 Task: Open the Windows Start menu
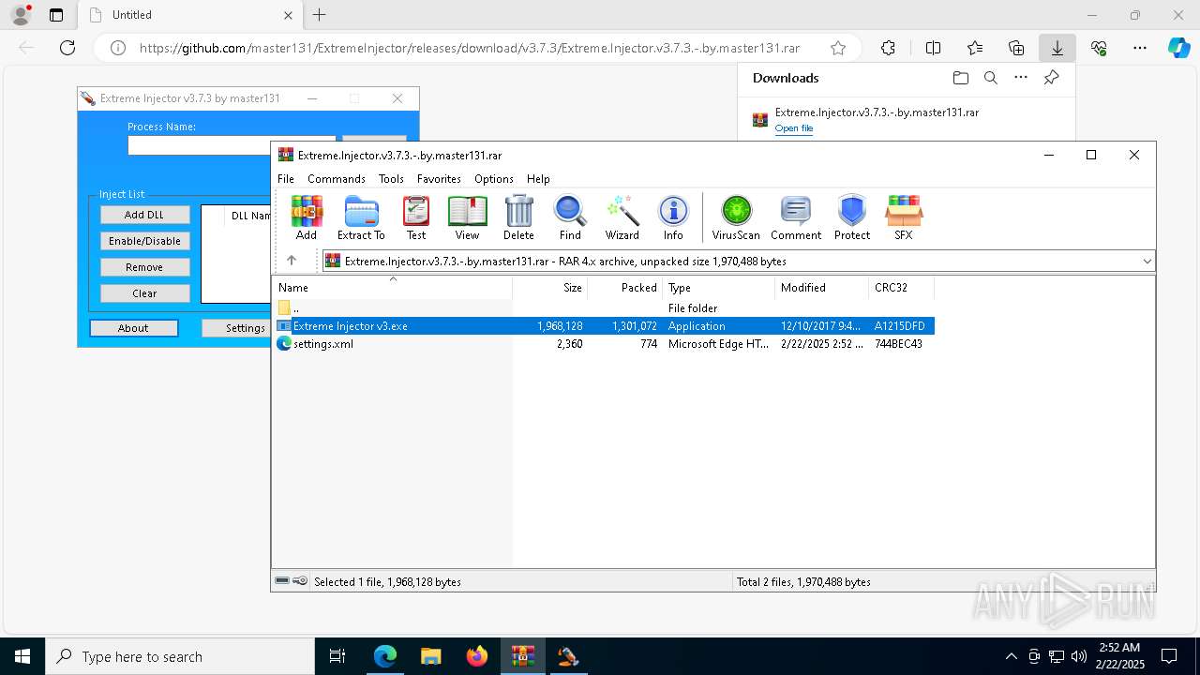pos(22,656)
